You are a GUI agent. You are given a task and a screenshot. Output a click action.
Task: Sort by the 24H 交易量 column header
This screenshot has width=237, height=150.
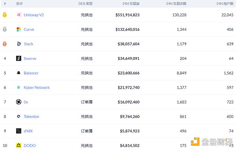(131, 4)
